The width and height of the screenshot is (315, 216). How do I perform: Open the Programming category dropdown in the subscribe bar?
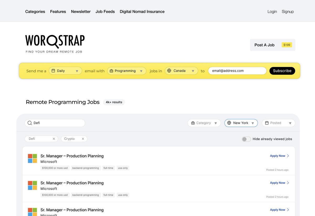(127, 71)
